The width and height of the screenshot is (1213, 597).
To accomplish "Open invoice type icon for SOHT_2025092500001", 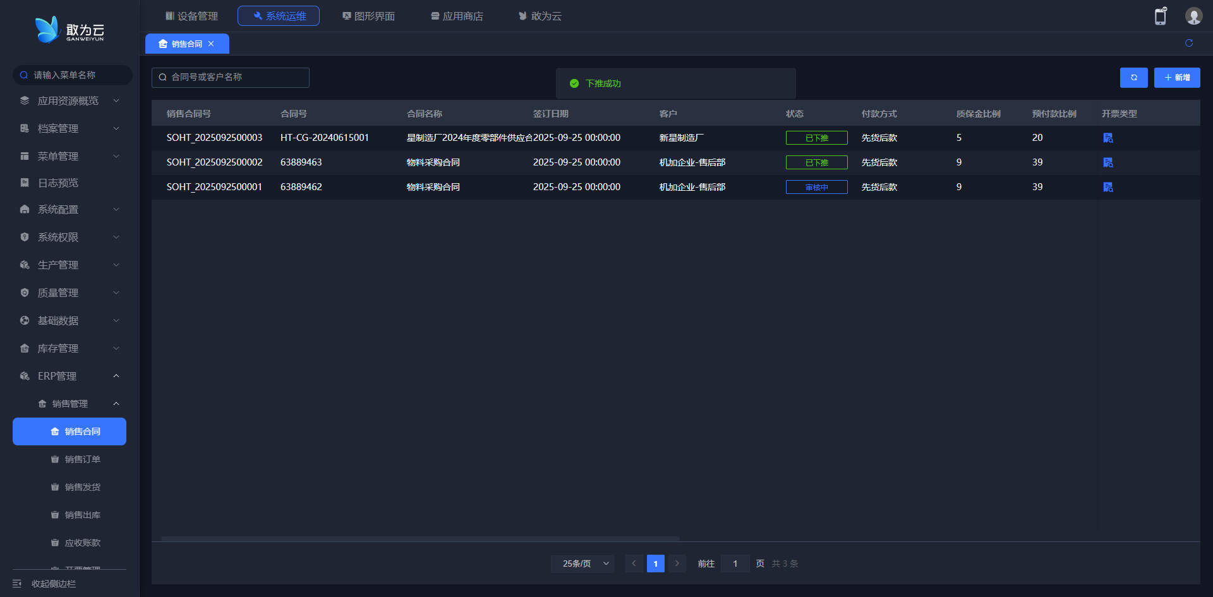I will pos(1107,187).
